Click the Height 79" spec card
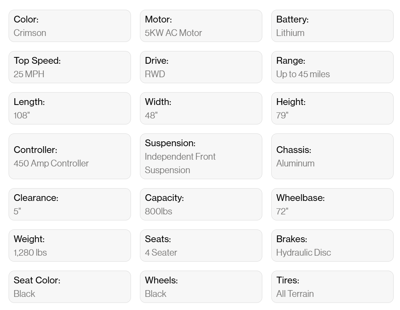This screenshot has width=400, height=310. (332, 108)
